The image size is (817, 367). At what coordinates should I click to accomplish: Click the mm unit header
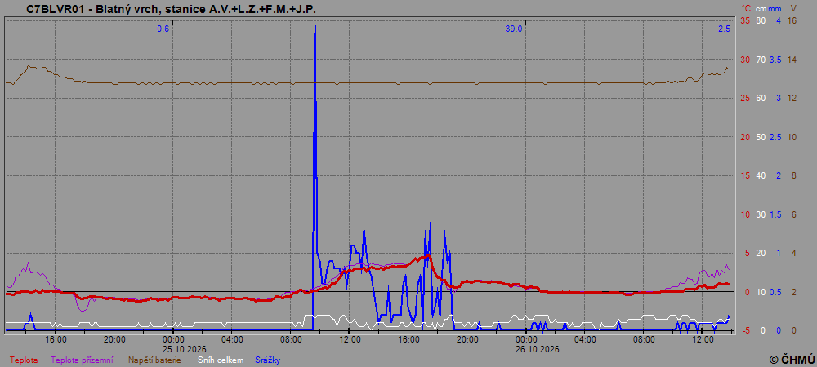(x=775, y=8)
